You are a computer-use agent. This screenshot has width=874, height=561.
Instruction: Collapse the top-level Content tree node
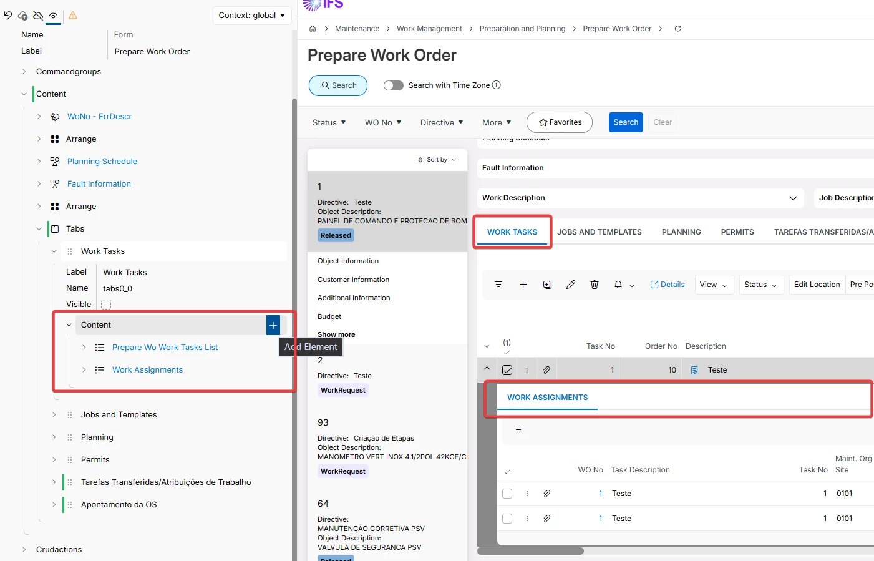tap(24, 94)
